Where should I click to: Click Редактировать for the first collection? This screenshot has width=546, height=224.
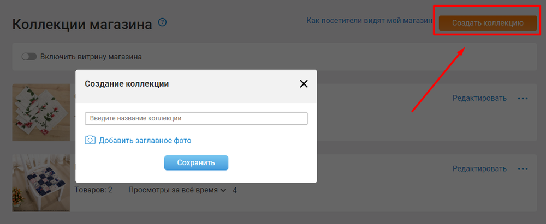[x=479, y=98]
